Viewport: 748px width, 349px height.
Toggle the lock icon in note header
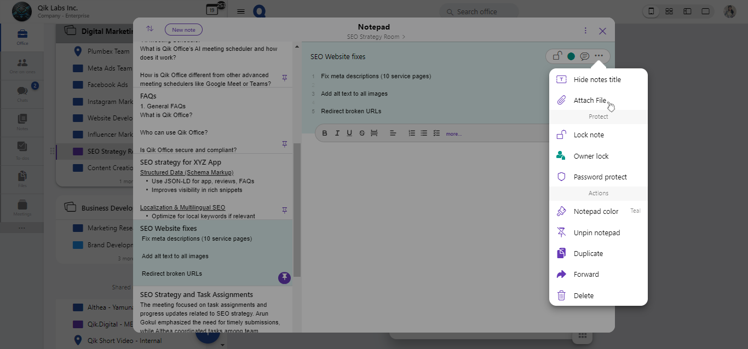click(557, 56)
